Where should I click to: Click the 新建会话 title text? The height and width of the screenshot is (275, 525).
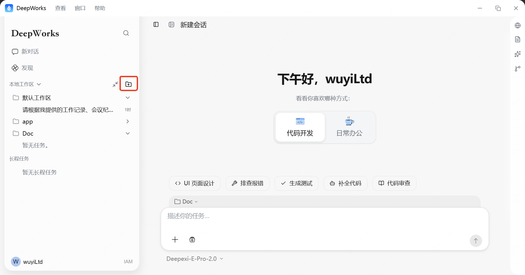pyautogui.click(x=193, y=25)
